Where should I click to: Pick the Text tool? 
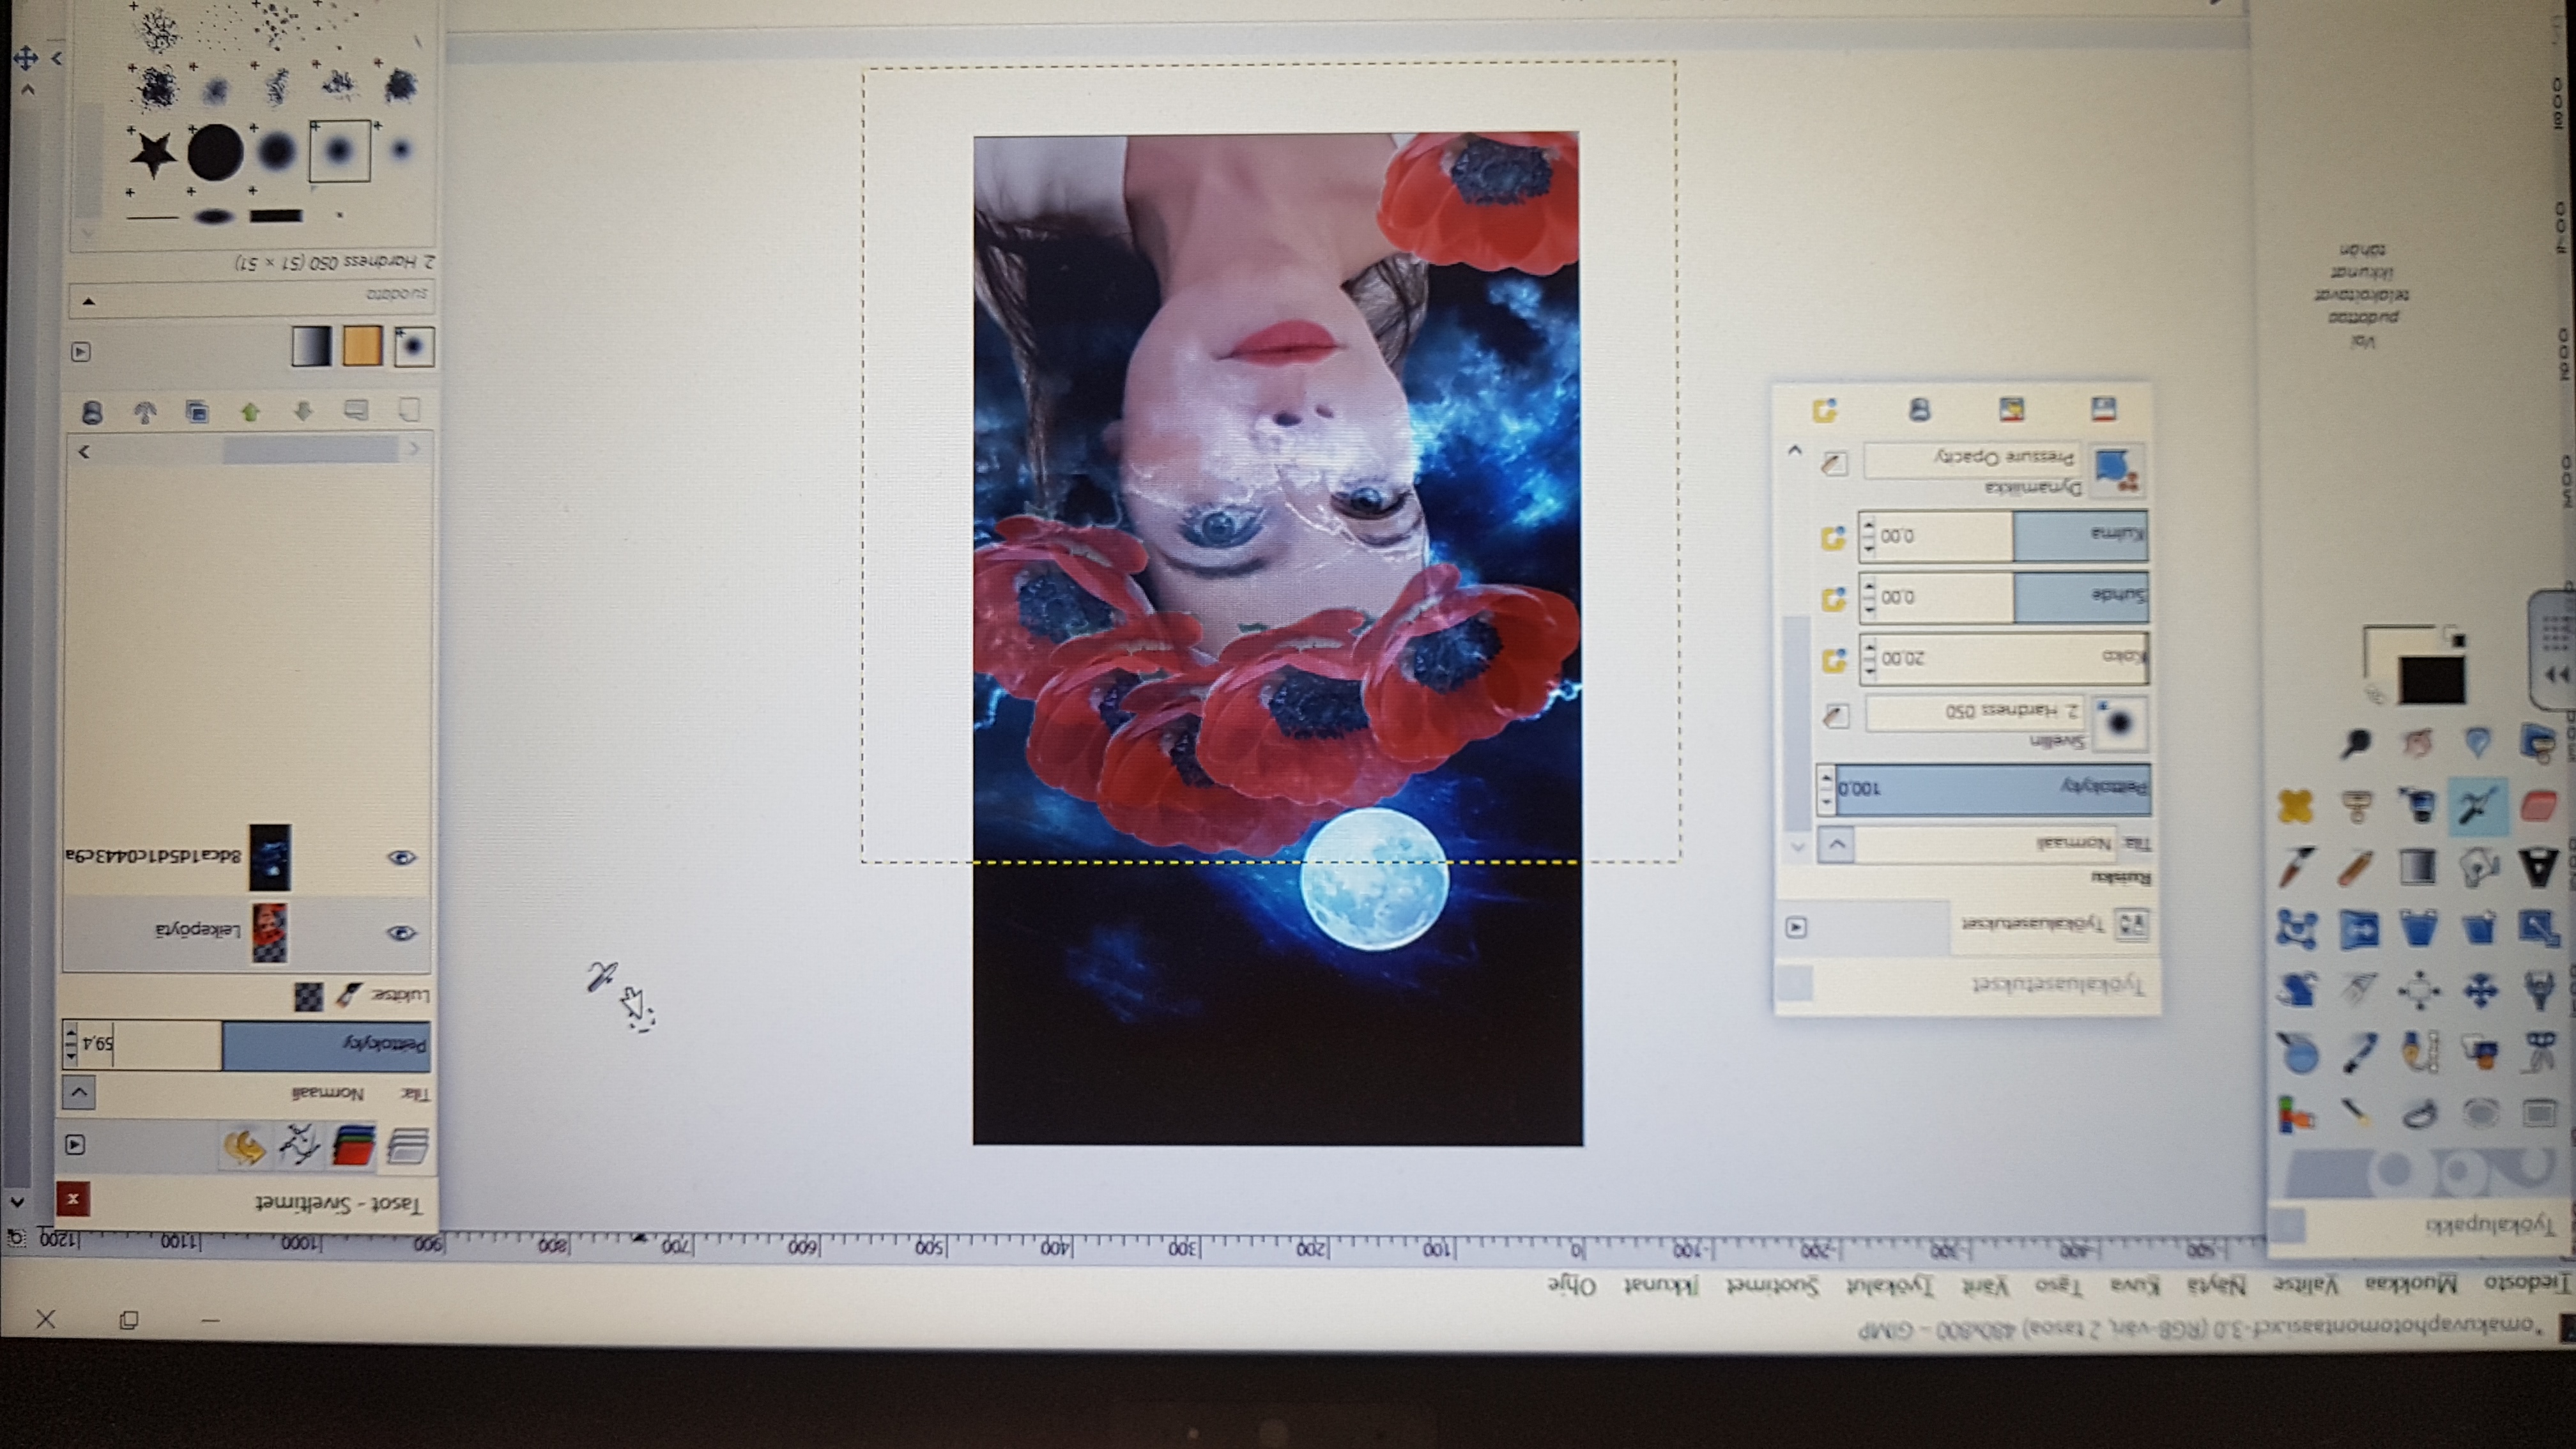pyautogui.click(x=2540, y=868)
